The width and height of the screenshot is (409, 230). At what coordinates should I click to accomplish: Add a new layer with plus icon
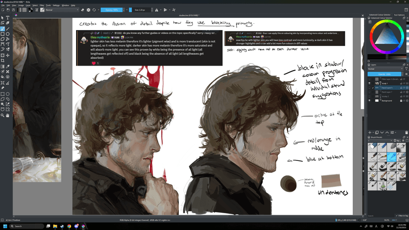coord(370,132)
